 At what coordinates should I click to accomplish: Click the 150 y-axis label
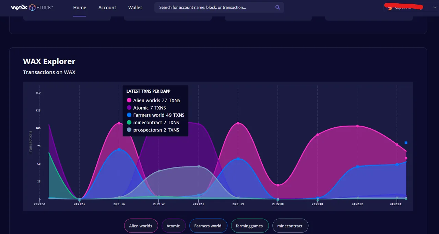(38, 93)
